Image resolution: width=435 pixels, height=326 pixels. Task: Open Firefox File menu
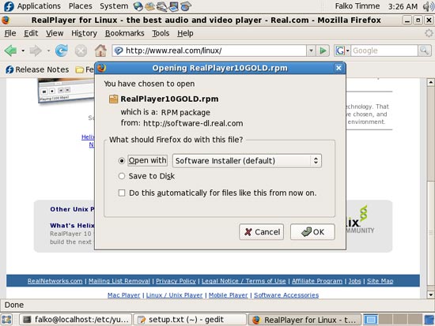pyautogui.click(x=10, y=33)
